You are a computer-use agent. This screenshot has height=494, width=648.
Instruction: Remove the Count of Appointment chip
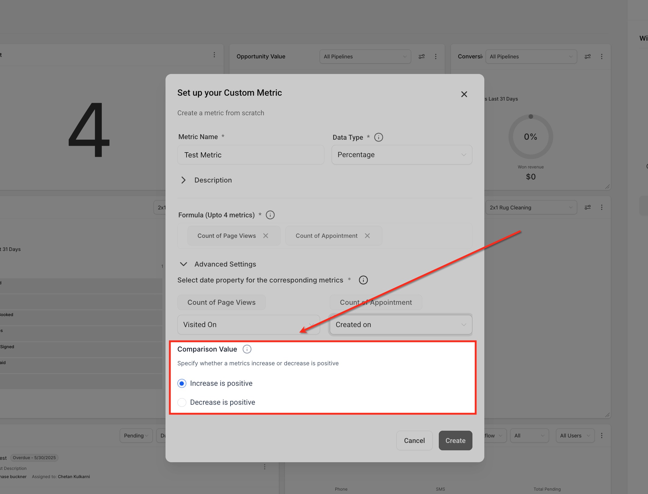[367, 236]
